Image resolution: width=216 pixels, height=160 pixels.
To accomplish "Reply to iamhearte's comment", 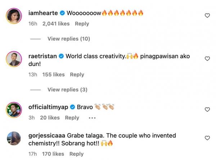I will [x=82, y=24].
